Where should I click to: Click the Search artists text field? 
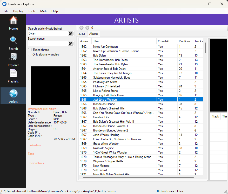[48, 33]
